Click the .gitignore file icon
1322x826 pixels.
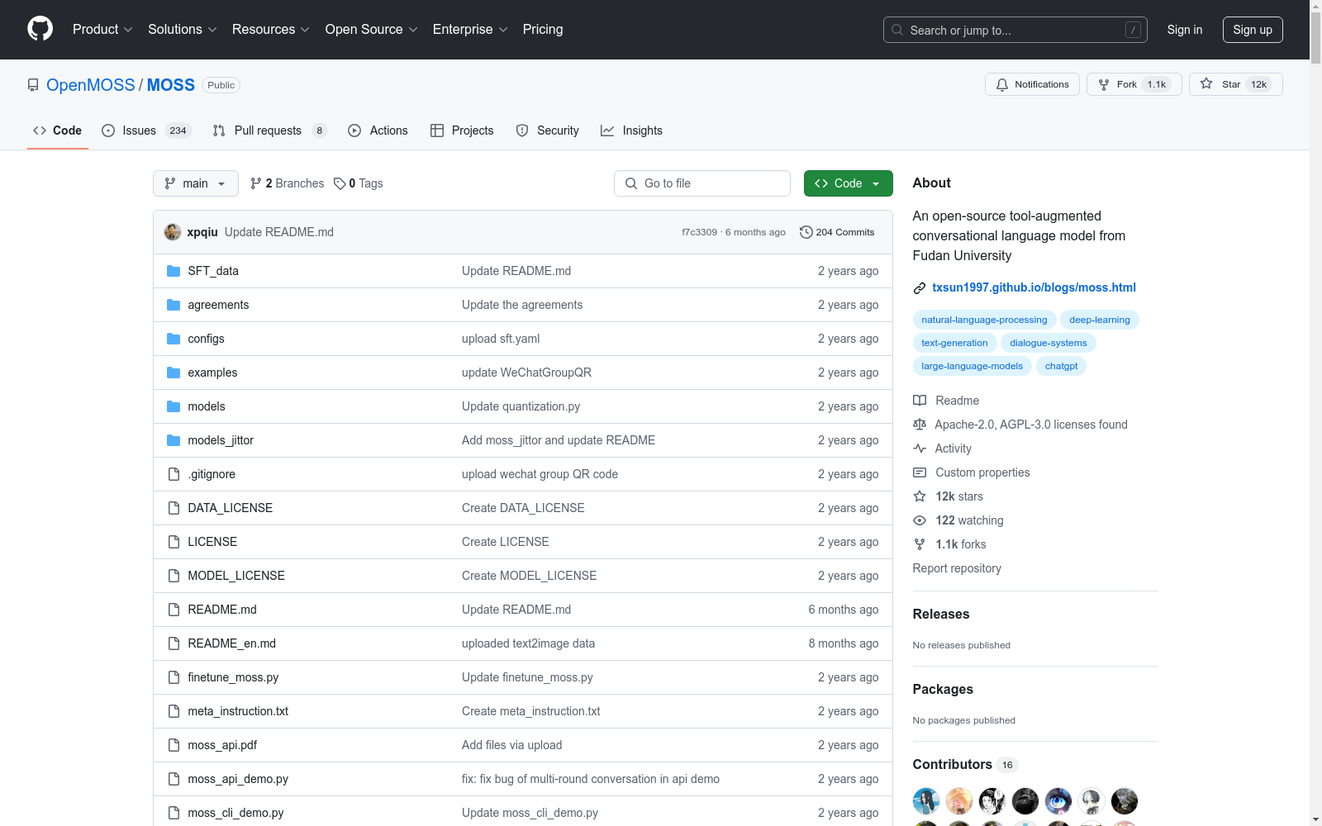174,474
